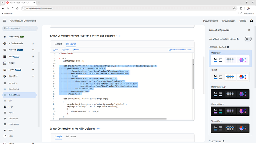Close the Demos Configuration panel
This screenshot has width=256, height=144.
(x=249, y=30)
